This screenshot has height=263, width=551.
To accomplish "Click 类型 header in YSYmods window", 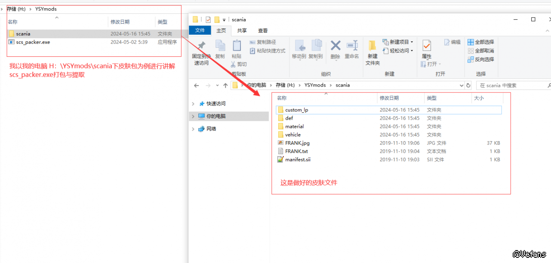I will 168,22.
